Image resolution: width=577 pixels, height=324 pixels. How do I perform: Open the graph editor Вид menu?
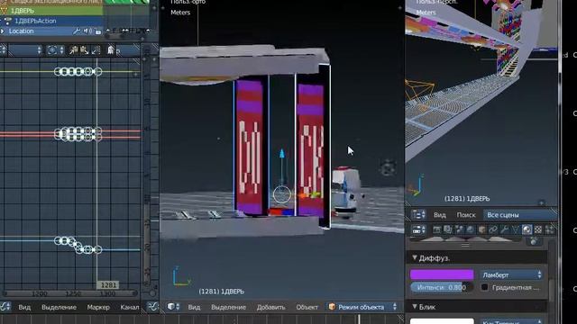point(24,307)
